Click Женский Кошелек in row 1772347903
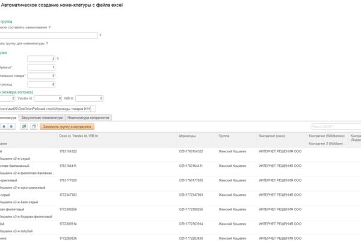361x241 pixels. point(232,195)
